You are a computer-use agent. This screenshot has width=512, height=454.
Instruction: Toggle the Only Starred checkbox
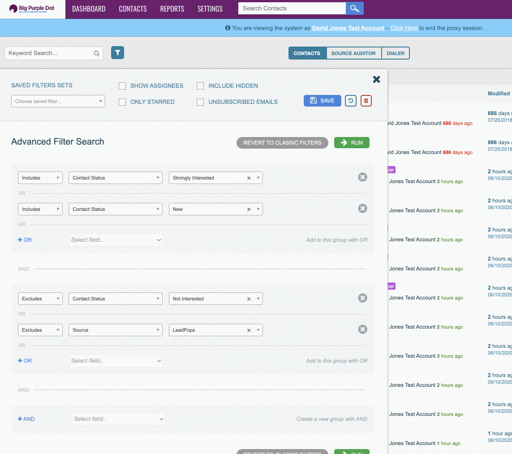click(x=122, y=102)
